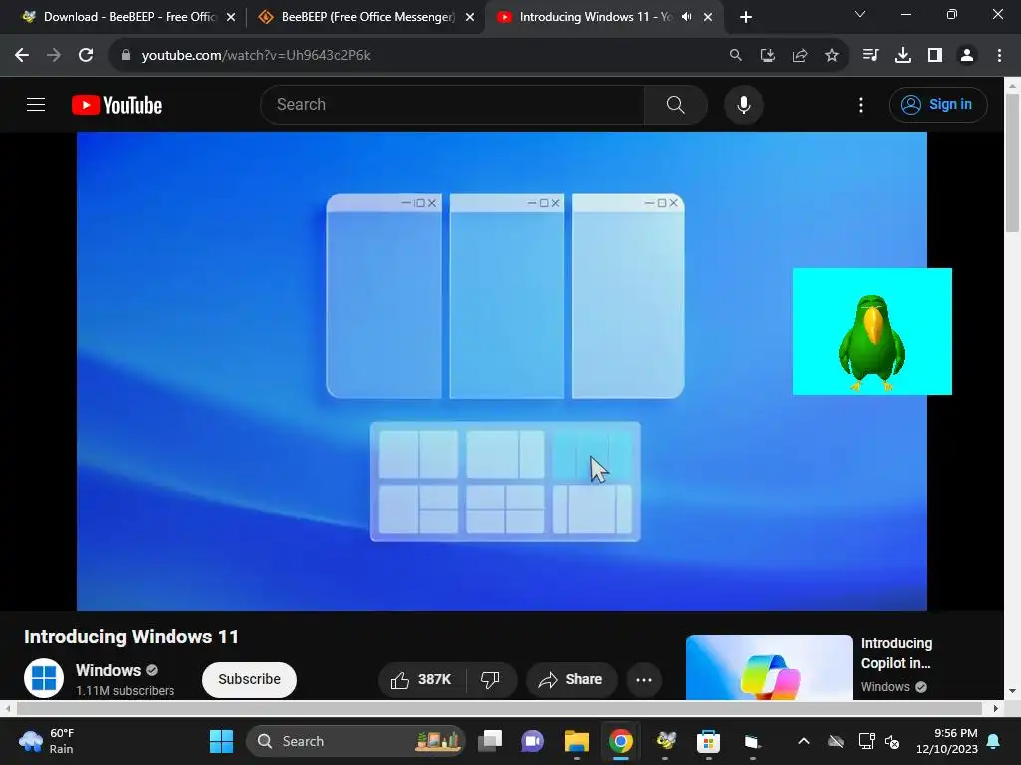Open Chrome three-dot menu

999,56
